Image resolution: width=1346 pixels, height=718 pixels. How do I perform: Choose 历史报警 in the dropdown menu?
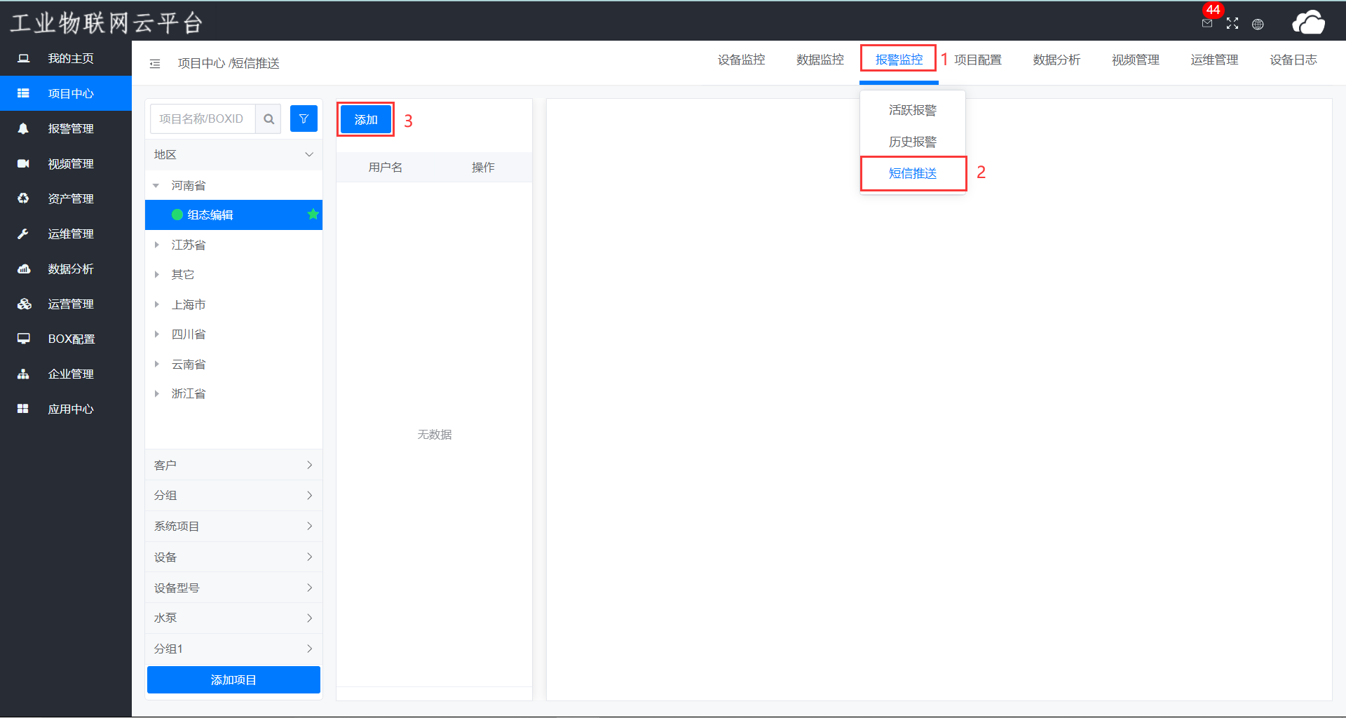(912, 142)
